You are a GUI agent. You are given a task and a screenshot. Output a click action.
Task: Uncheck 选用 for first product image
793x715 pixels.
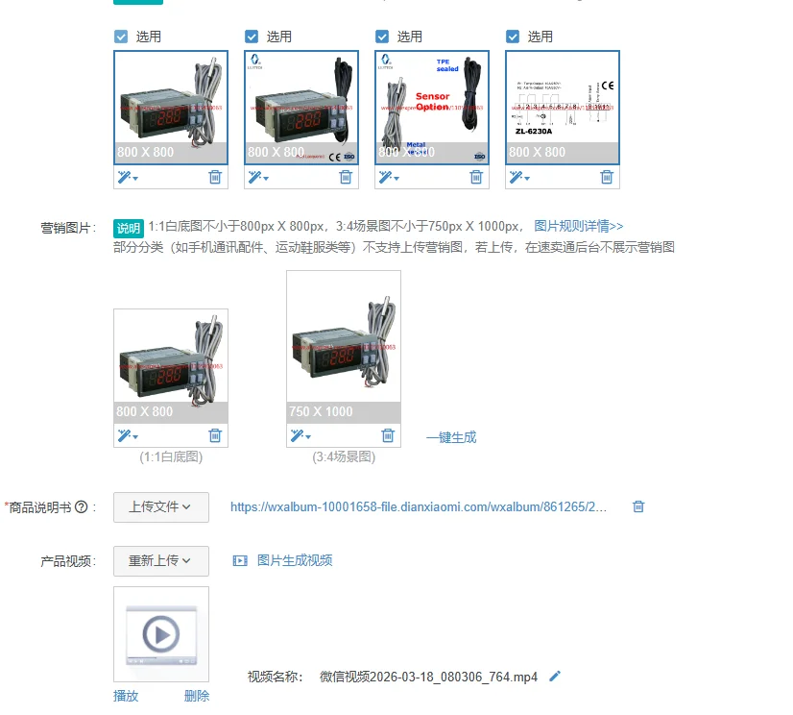pyautogui.click(x=121, y=37)
